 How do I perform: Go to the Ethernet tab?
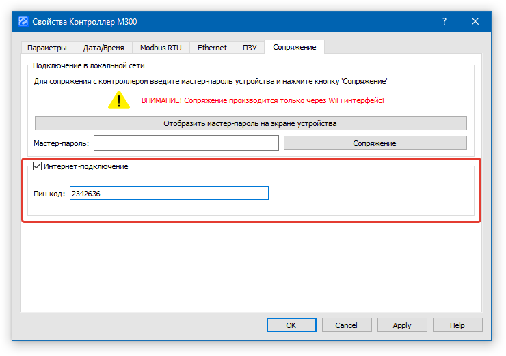212,48
